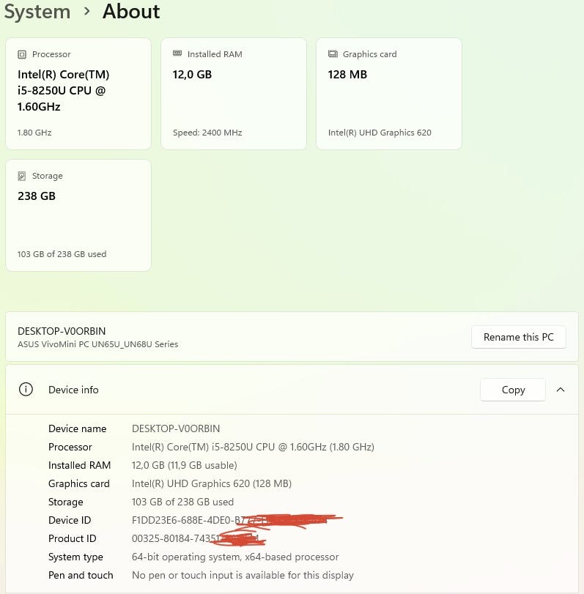This screenshot has height=594, width=584.
Task: Rename this PC button
Action: pyautogui.click(x=519, y=337)
